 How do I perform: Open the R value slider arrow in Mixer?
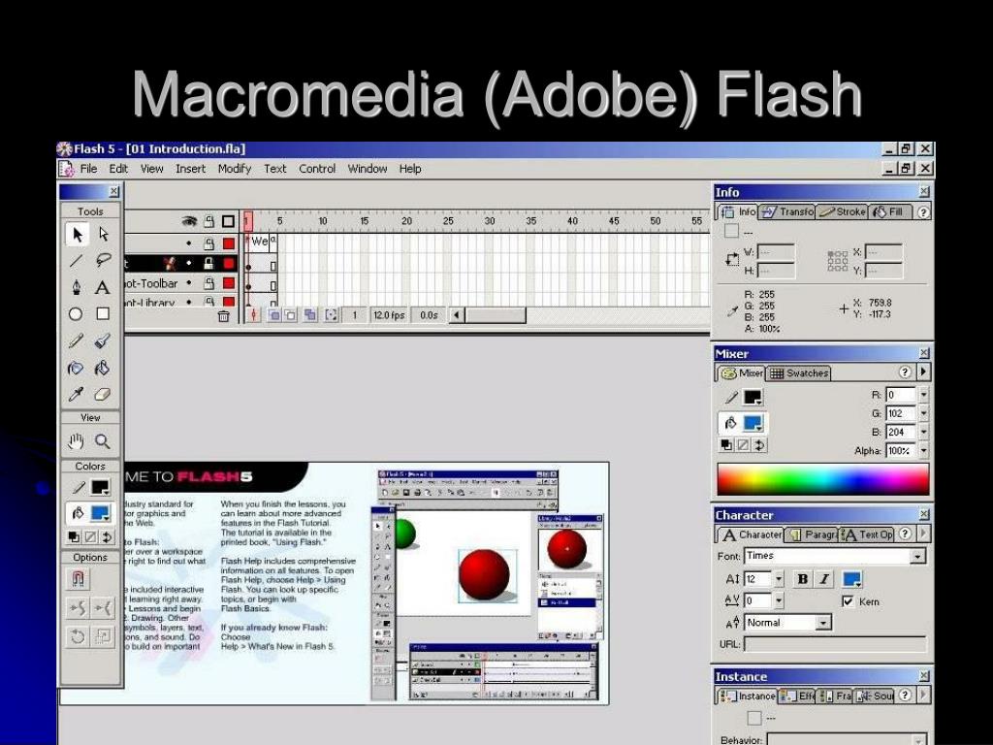click(x=923, y=395)
